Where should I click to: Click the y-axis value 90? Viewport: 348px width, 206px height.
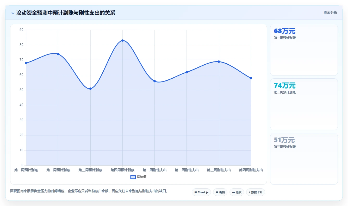coord(21,30)
